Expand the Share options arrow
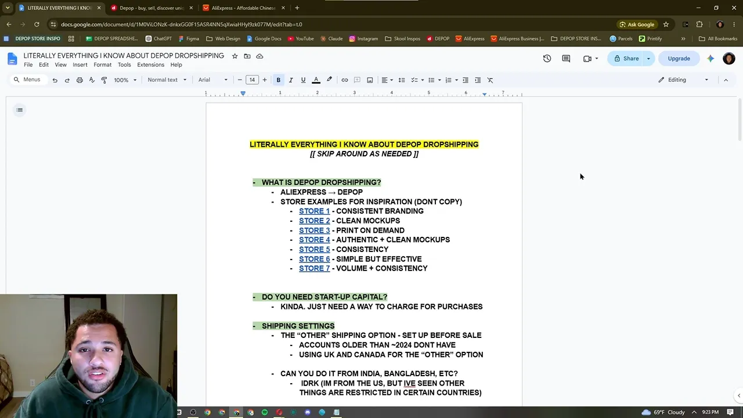This screenshot has width=743, height=418. click(648, 59)
